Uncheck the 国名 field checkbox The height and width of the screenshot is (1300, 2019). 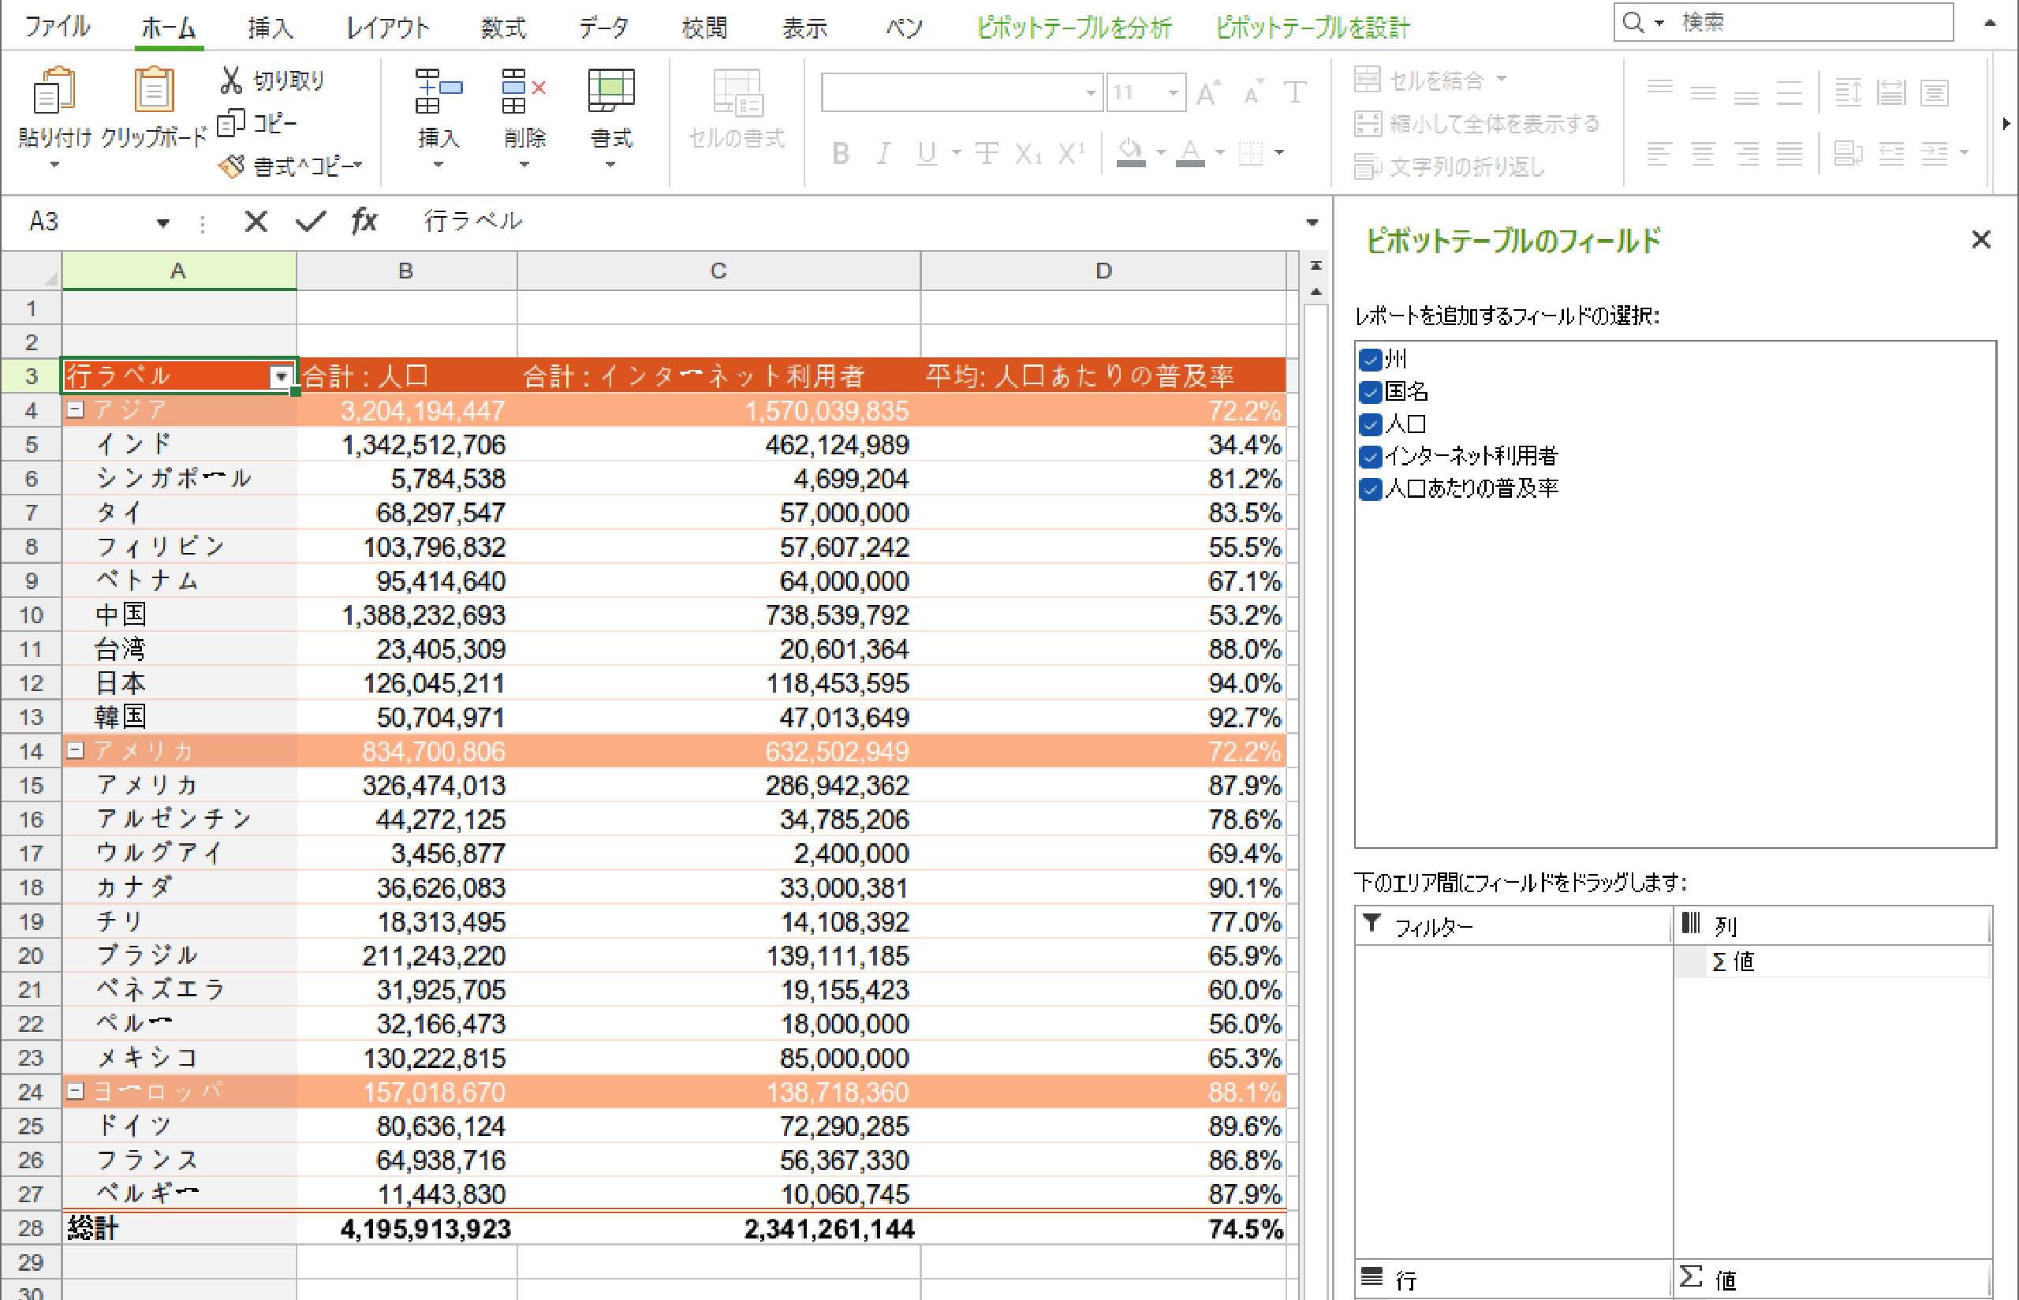1370,392
